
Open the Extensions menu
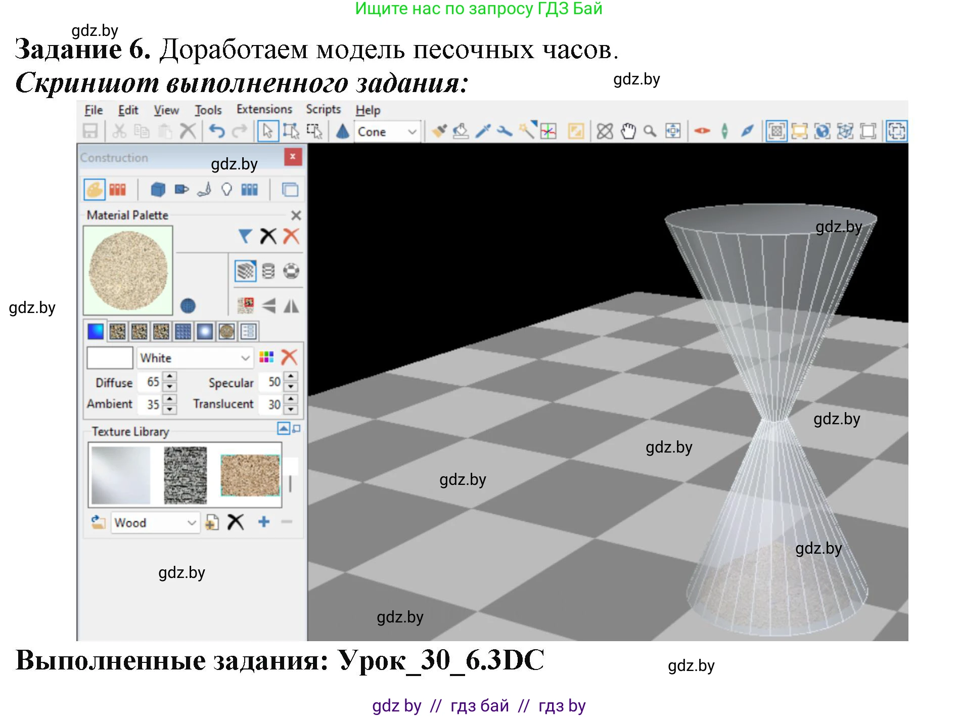pos(264,110)
